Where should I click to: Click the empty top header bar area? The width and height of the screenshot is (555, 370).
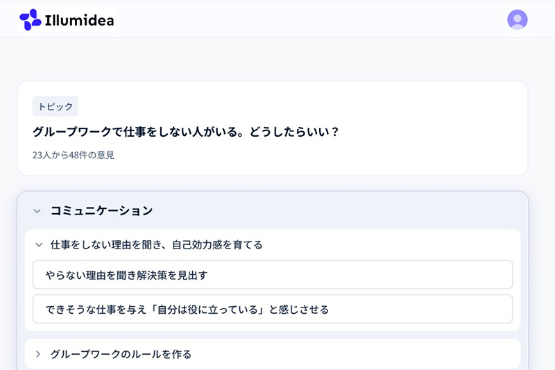pos(312,19)
